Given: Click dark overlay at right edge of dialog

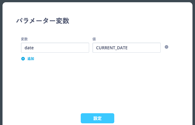Looking at the screenshot, I should click(x=194, y=62).
